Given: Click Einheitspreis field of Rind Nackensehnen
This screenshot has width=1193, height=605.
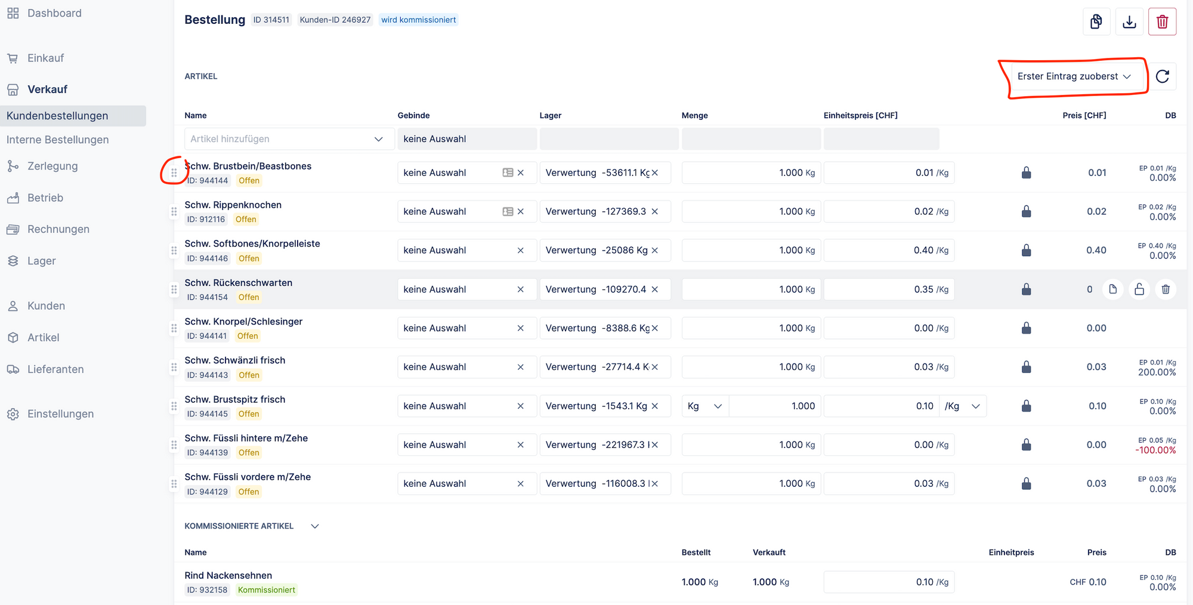Looking at the screenshot, I should [x=888, y=582].
